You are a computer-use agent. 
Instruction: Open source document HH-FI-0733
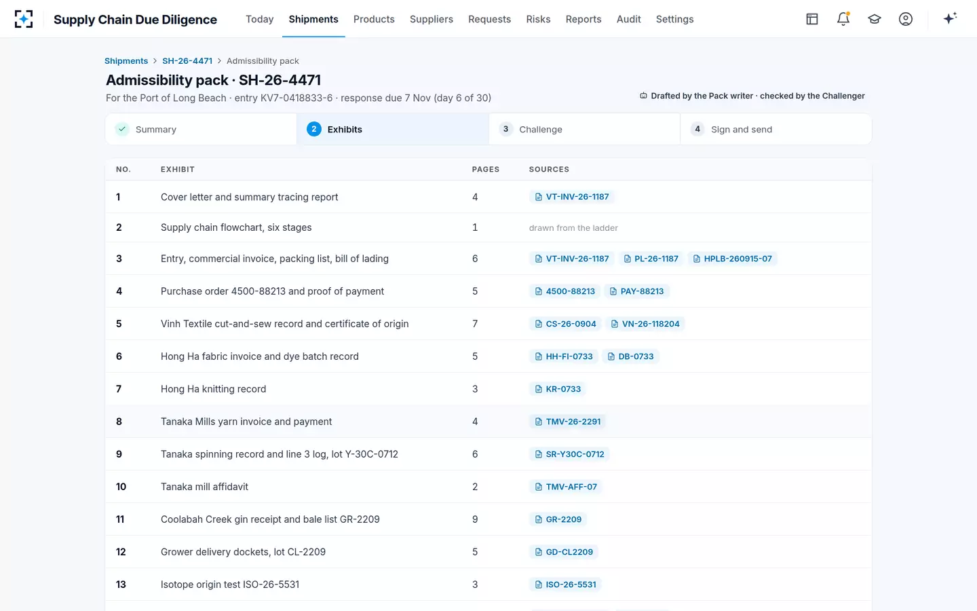pyautogui.click(x=564, y=356)
